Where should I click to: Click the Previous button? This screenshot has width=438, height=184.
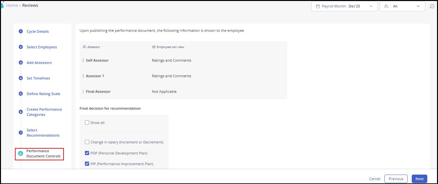pos(396,179)
